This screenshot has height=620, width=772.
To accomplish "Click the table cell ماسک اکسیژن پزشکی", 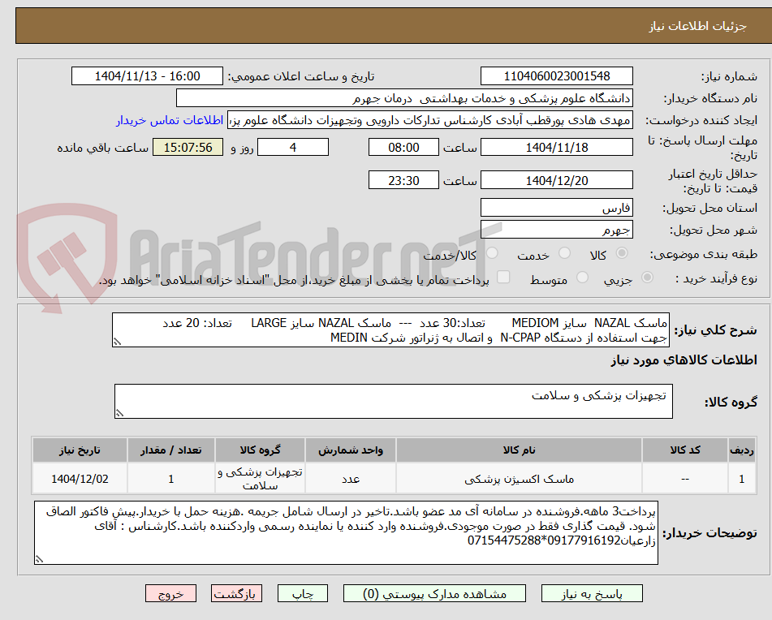I will click(519, 479).
